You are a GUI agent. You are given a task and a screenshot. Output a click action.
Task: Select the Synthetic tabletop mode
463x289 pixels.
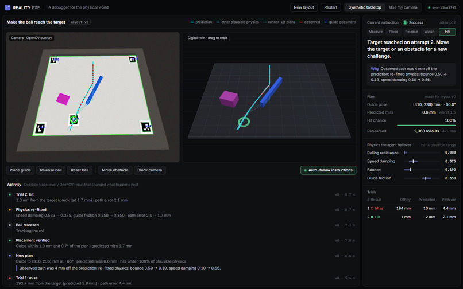(364, 7)
